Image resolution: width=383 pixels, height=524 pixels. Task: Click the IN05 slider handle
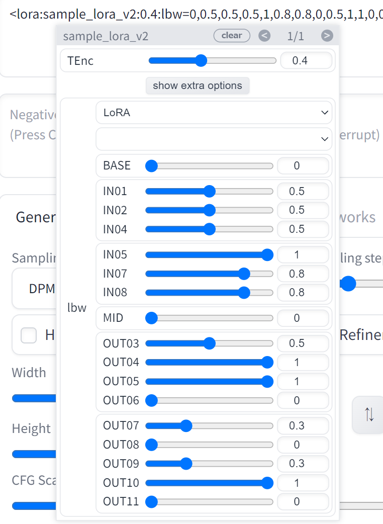tap(267, 255)
